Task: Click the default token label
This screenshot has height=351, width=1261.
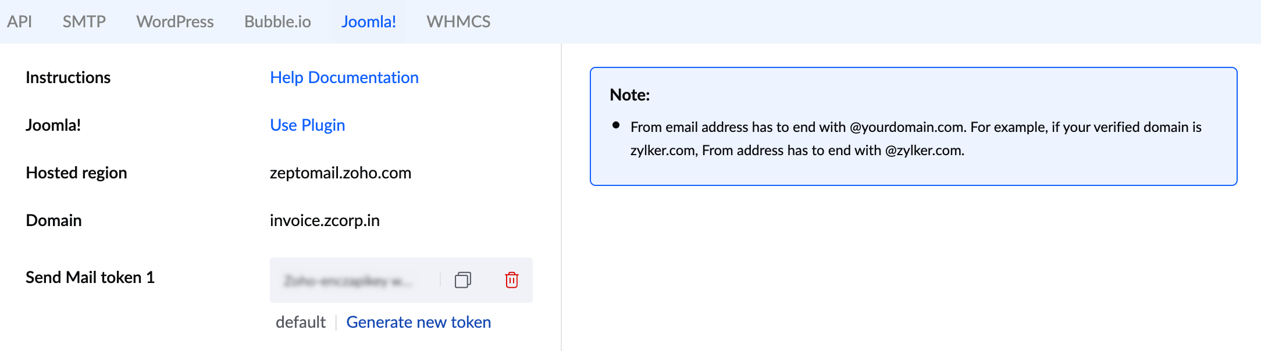Action: 301,322
